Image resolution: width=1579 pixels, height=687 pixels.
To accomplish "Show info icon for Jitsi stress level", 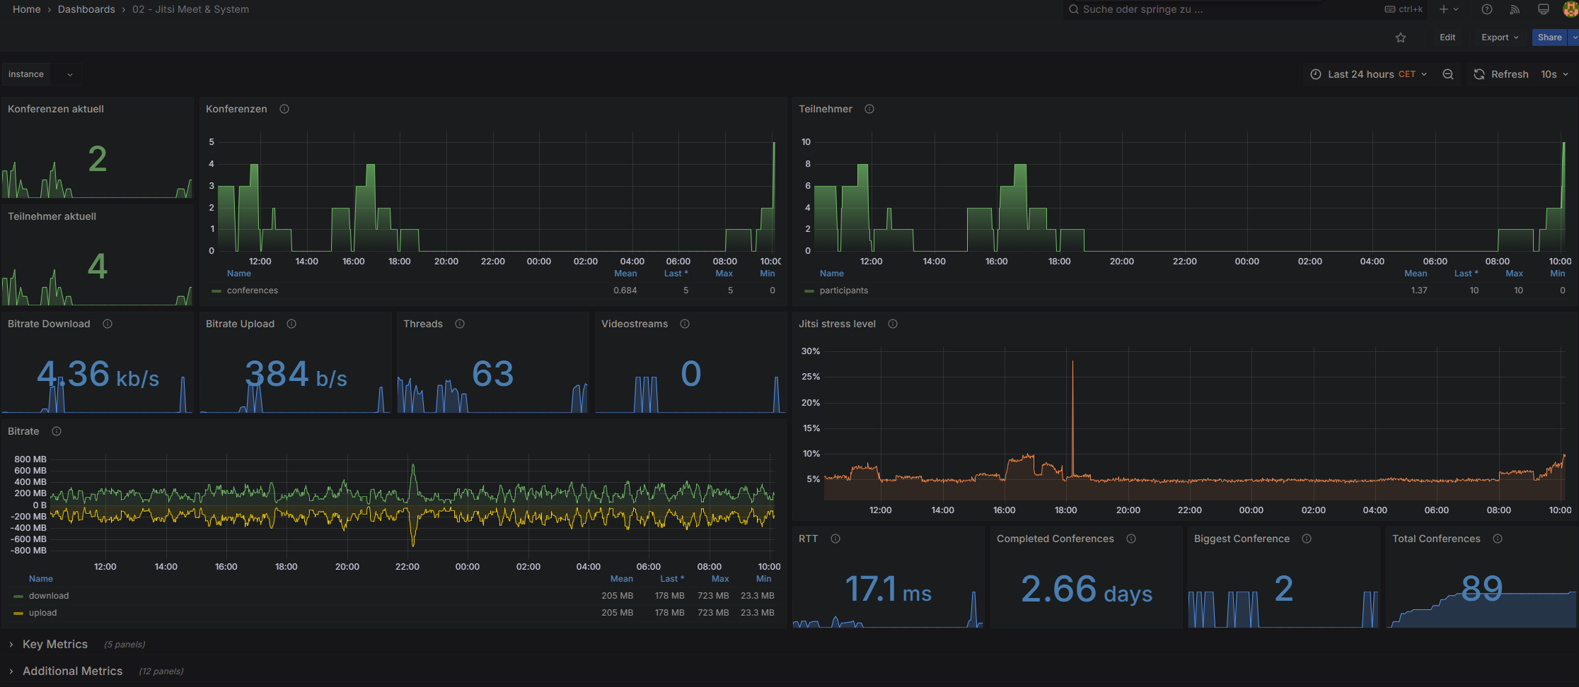I will (892, 324).
